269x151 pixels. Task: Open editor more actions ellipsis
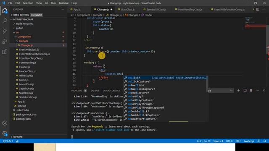(264, 9)
